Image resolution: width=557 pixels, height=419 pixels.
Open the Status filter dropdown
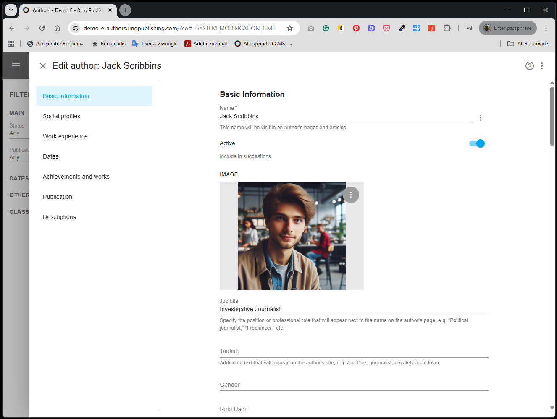[19, 133]
